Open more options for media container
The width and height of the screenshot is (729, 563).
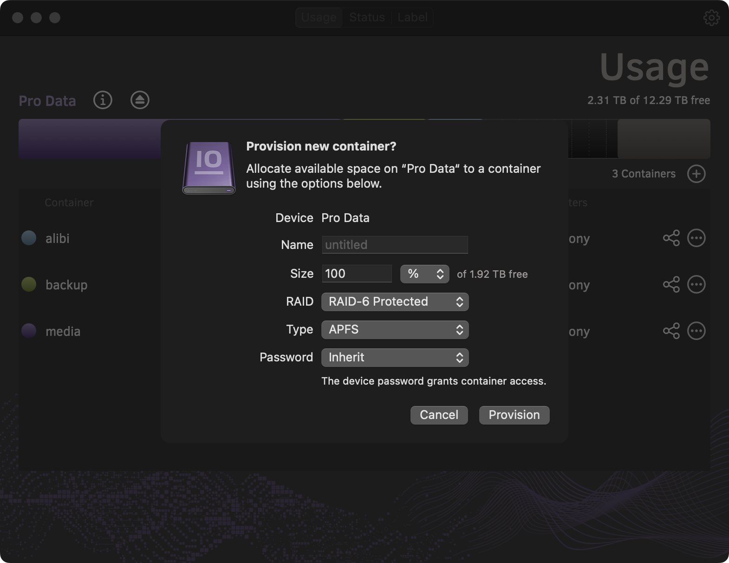coord(696,331)
